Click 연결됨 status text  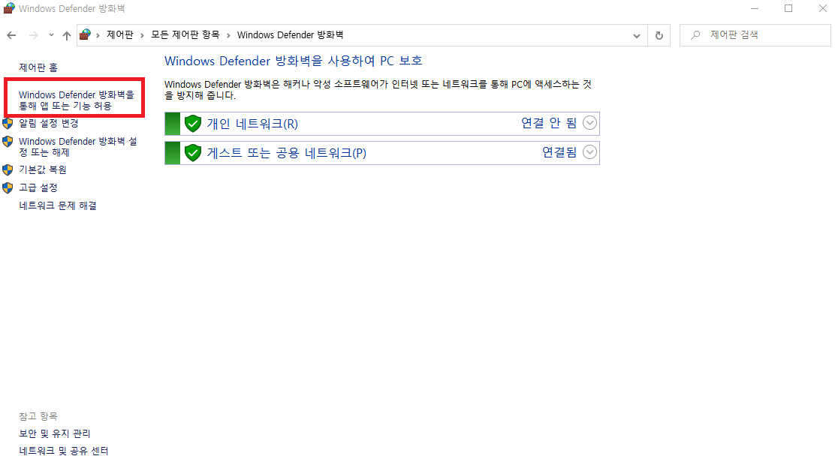pyautogui.click(x=559, y=152)
